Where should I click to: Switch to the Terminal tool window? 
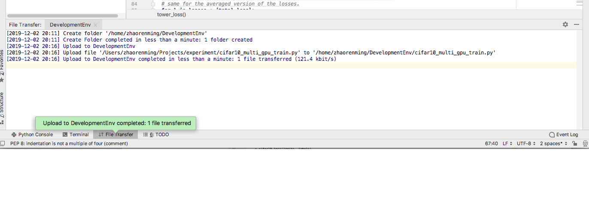(76, 134)
